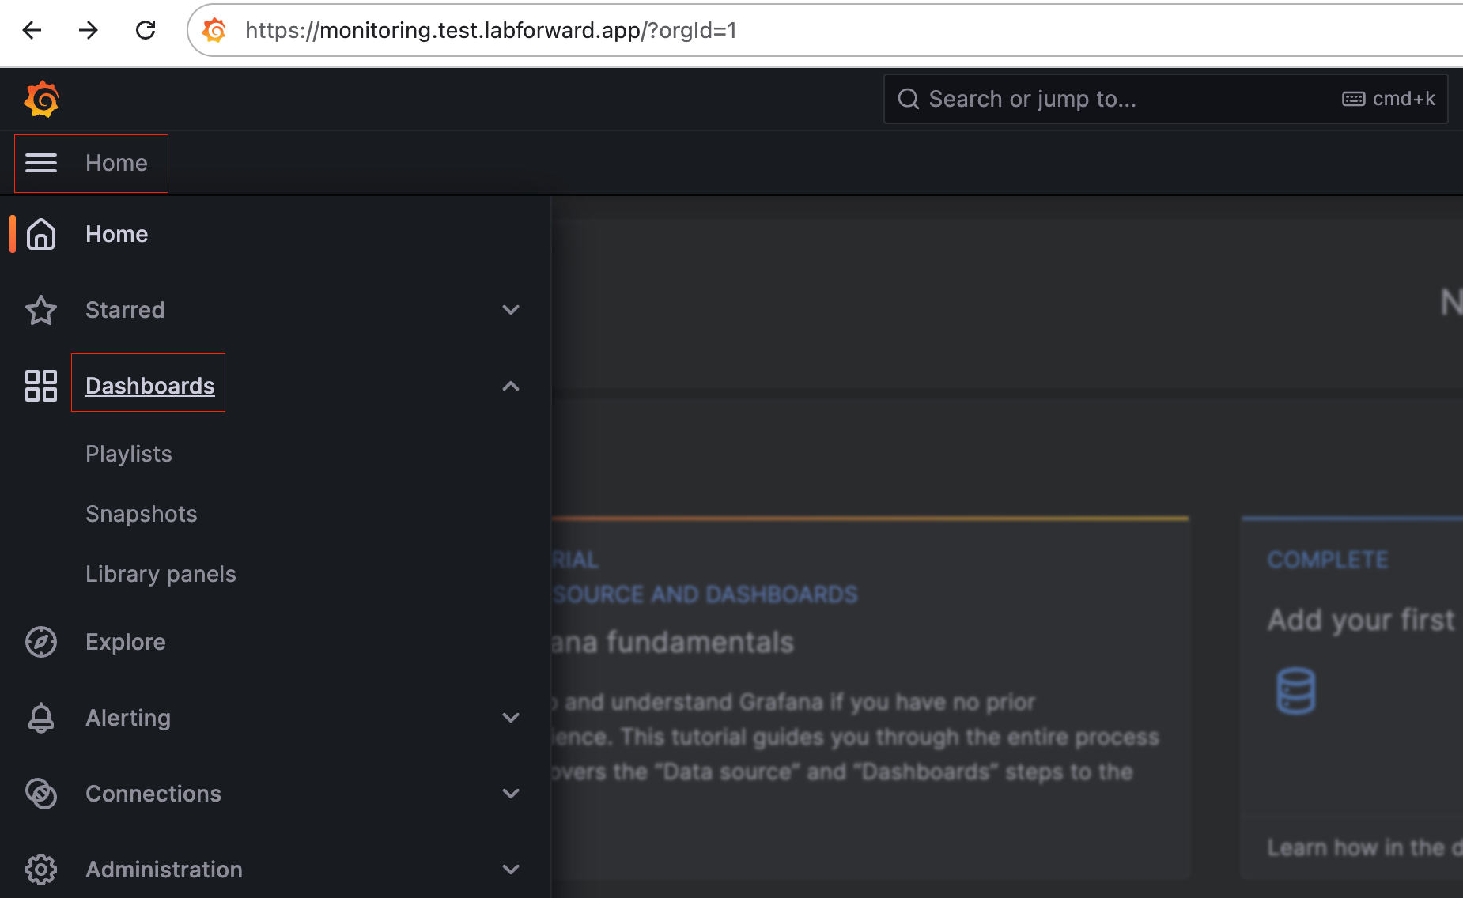Click the browser forward arrow
This screenshot has width=1463, height=898.
tap(89, 30)
